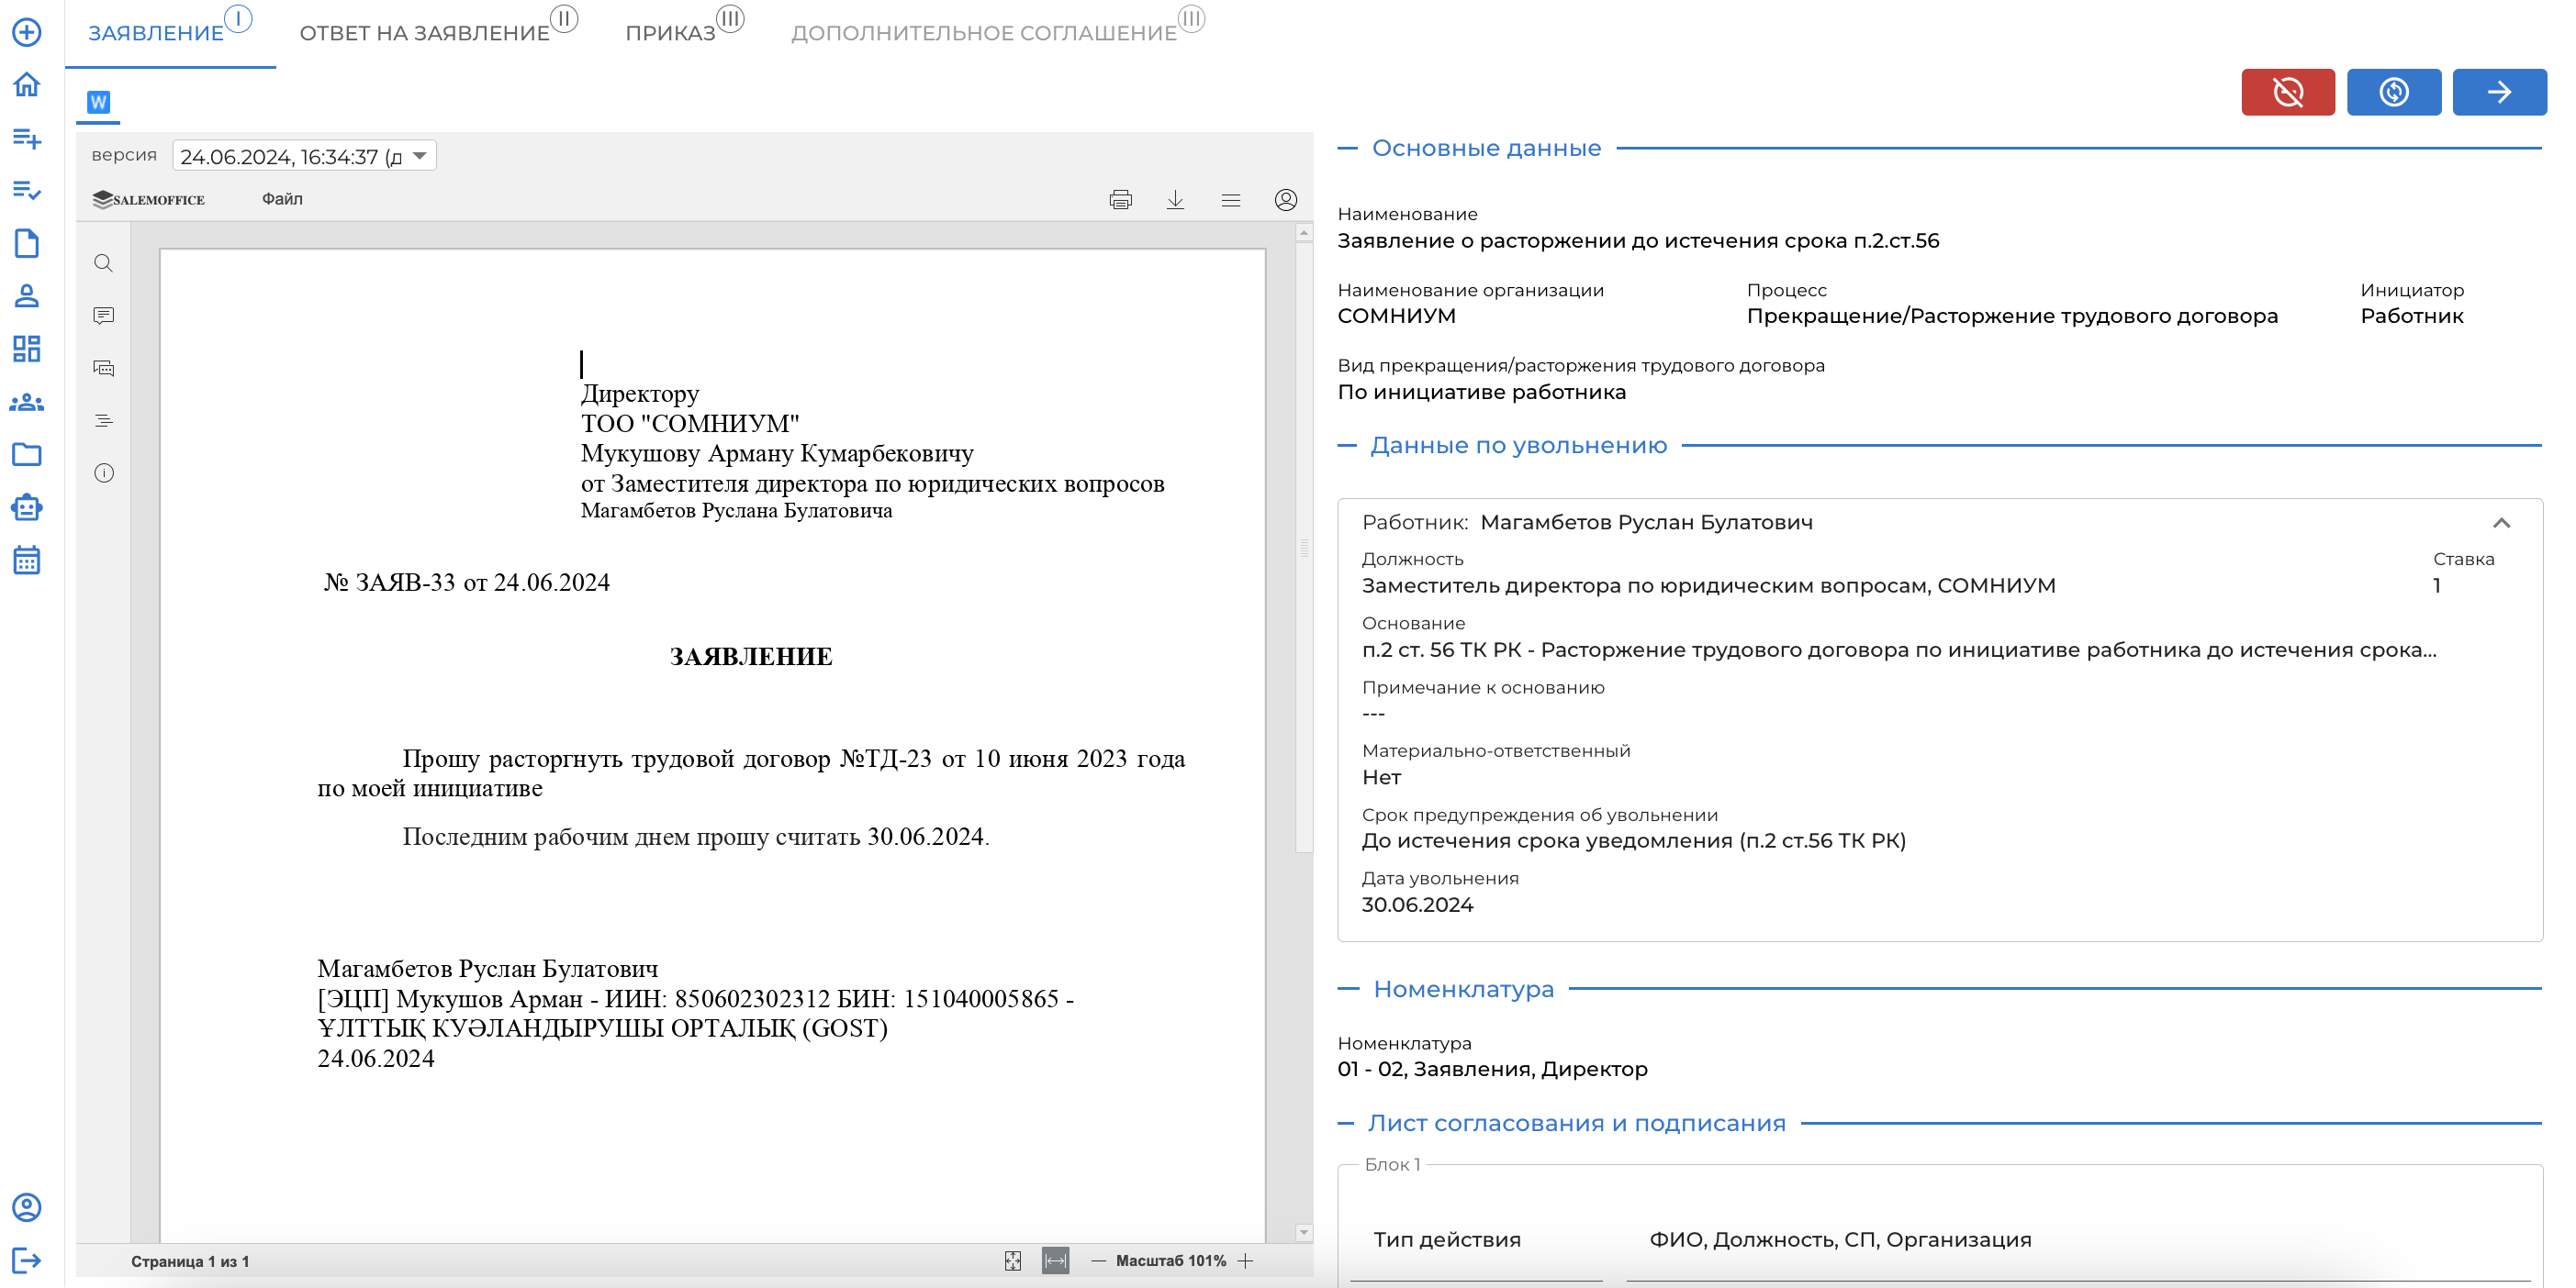Open the Файл menu
This screenshot has width=2576, height=1288.
282,199
